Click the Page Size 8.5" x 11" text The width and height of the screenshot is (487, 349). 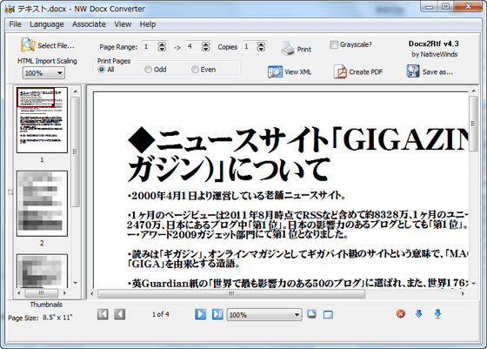40,318
